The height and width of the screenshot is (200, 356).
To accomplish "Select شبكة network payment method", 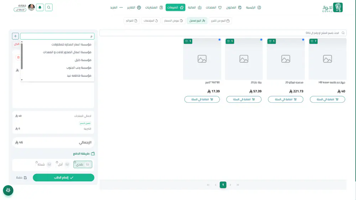I will pos(44,164).
